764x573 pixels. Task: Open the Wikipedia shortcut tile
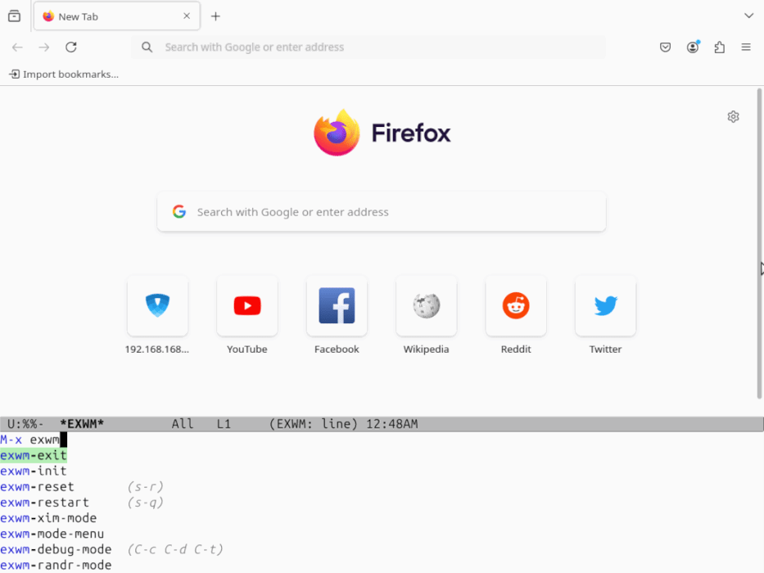[x=426, y=306]
